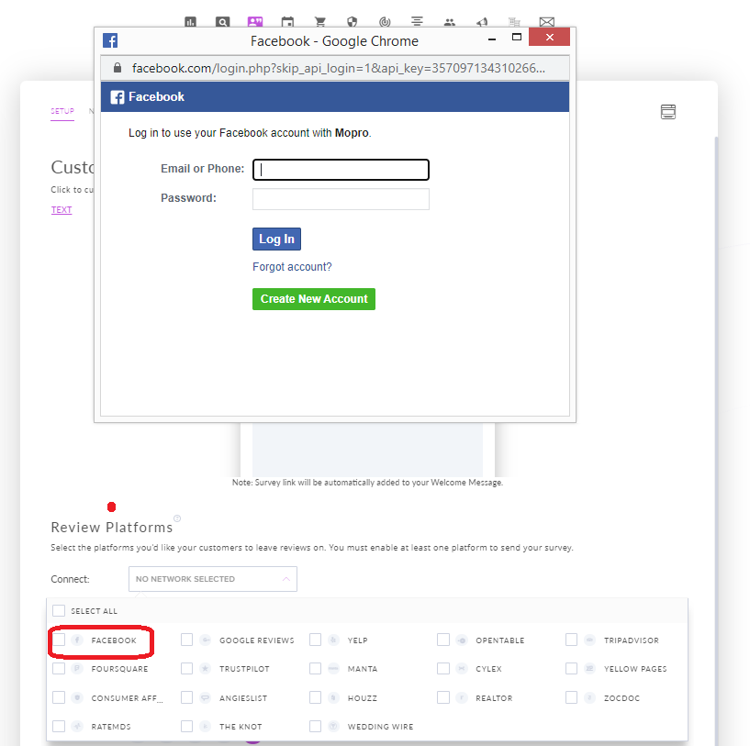The width and height of the screenshot is (750, 746).
Task: Open the shield security icon
Action: coord(352,22)
